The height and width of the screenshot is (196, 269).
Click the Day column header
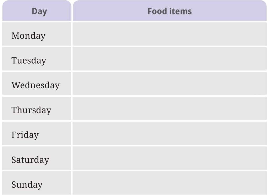click(39, 11)
